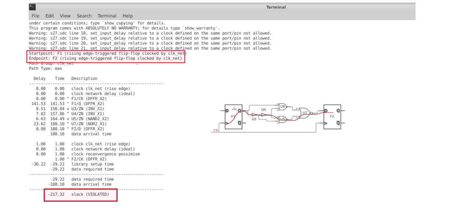Open the Edit dropdown menu
This screenshot has width=453, height=220.
(50, 16)
